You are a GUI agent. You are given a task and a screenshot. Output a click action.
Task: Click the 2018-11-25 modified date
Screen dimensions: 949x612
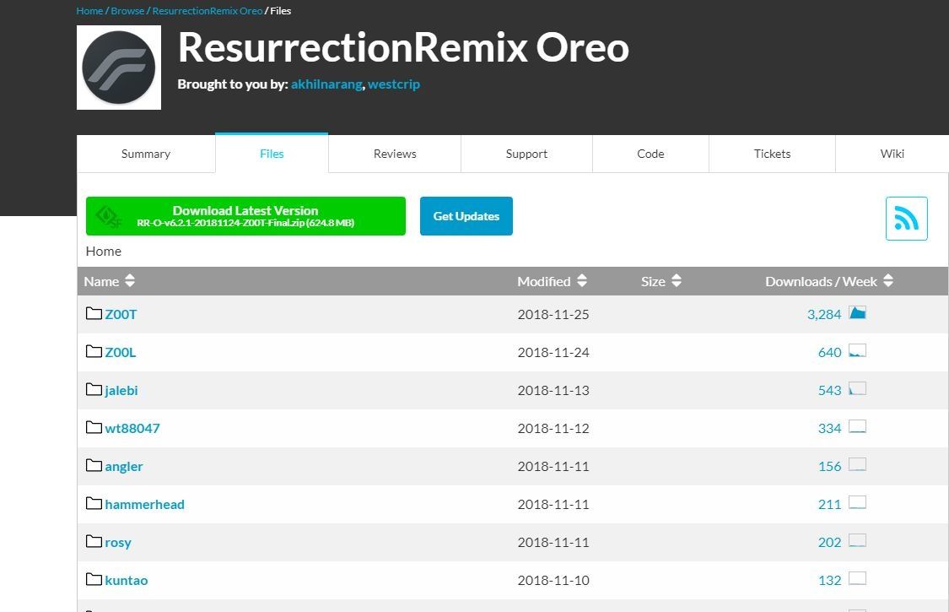[553, 315]
